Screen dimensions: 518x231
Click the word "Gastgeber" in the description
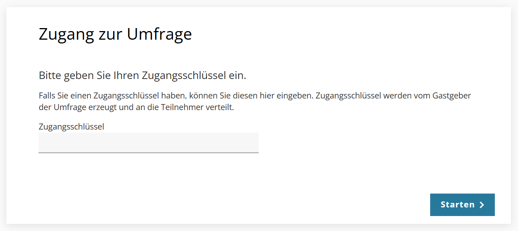click(451, 95)
